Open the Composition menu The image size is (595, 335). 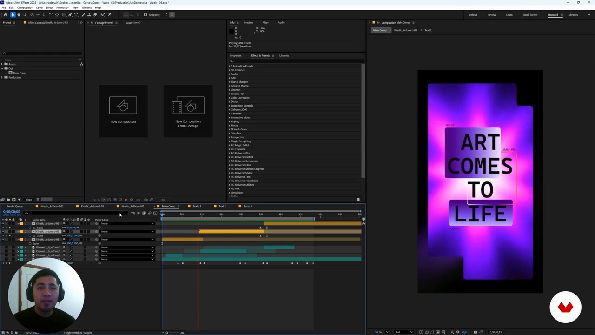pyautogui.click(x=25, y=7)
